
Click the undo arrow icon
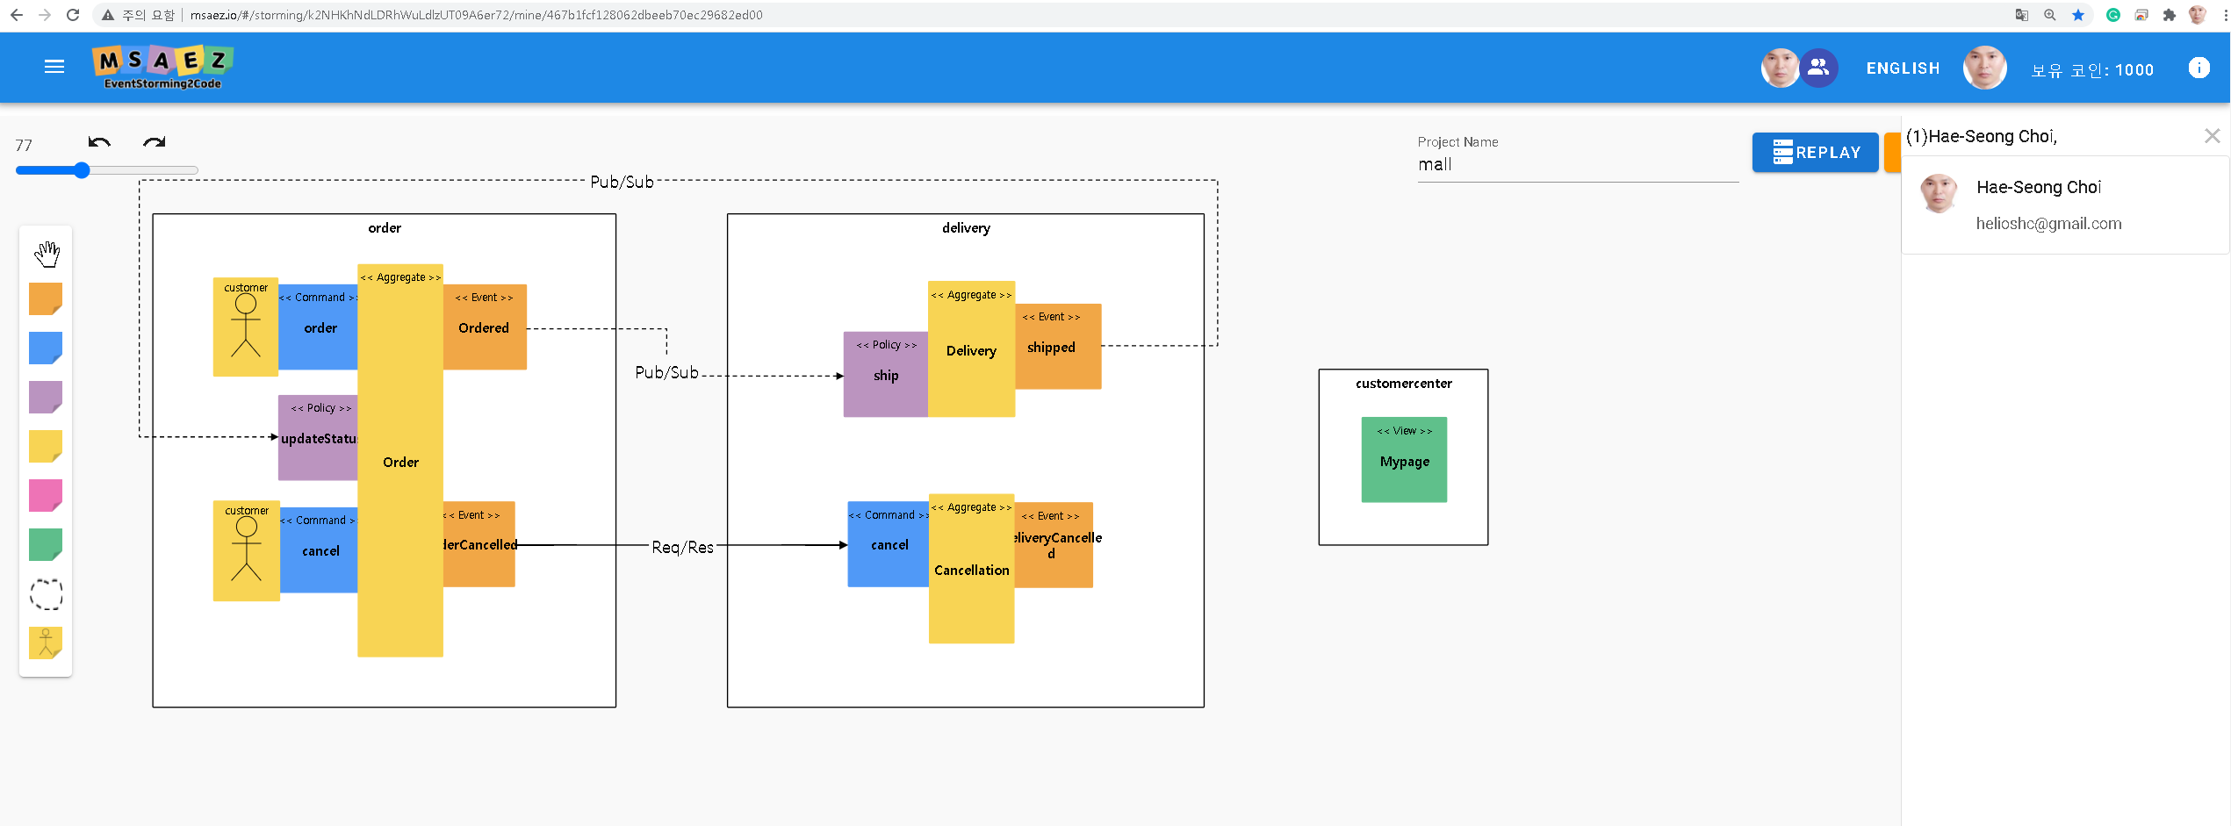98,143
